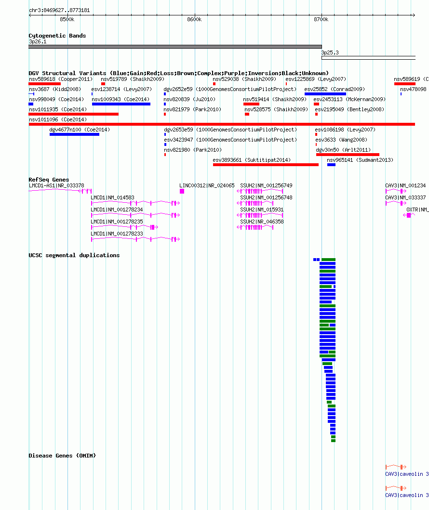429x510 pixels.
Task: Select nsv589619 variant label at right edge
Action: [x=411, y=79]
